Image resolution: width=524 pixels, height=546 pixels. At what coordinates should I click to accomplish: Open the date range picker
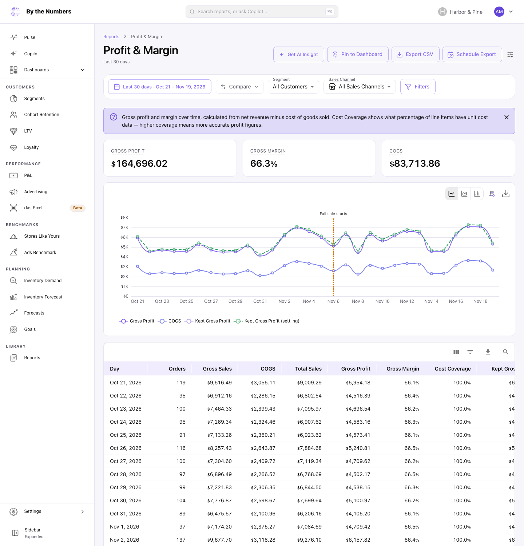pos(160,87)
